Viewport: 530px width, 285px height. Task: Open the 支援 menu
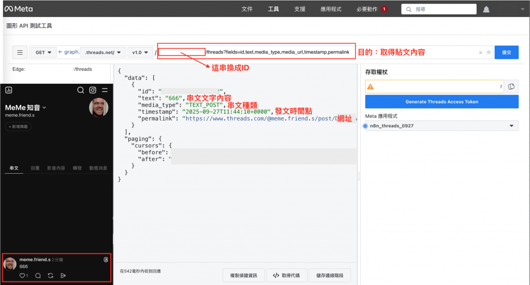[x=300, y=9]
